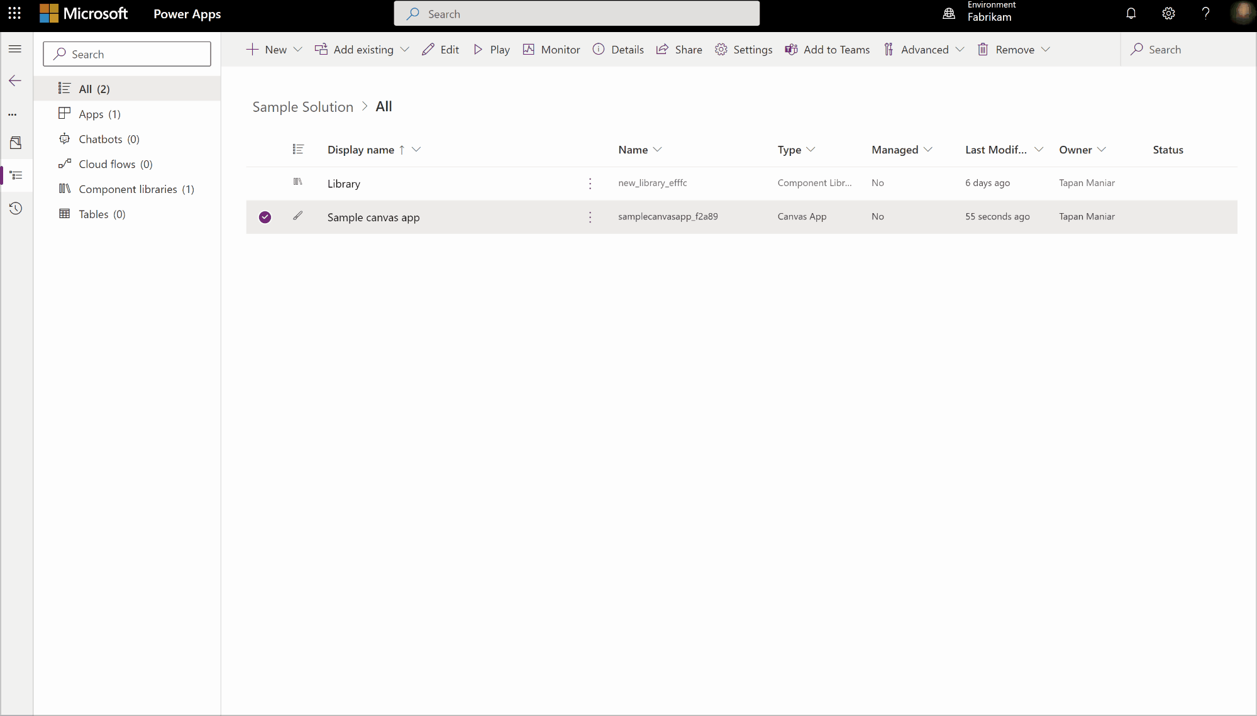The image size is (1257, 716).
Task: Click the Component libraries sidebar icon
Action: click(x=64, y=188)
